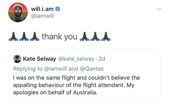Open Kate Selway's profile name
Viewport: 169px width, 107px height.
[x=39, y=59]
